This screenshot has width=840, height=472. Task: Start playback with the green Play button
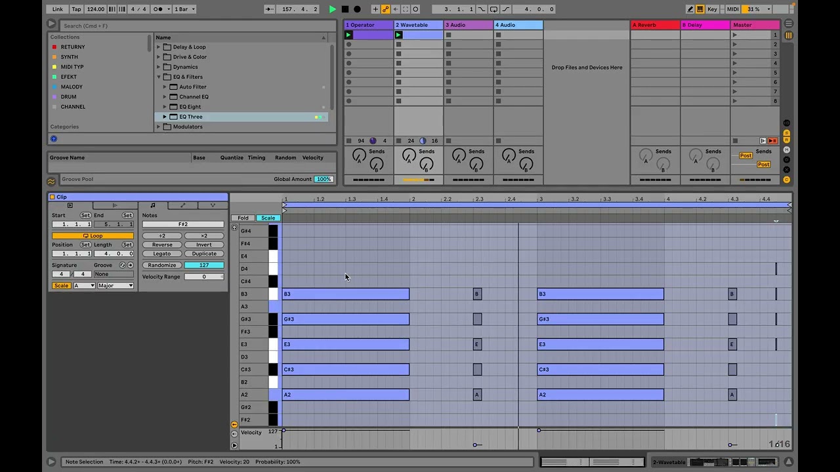pos(333,9)
